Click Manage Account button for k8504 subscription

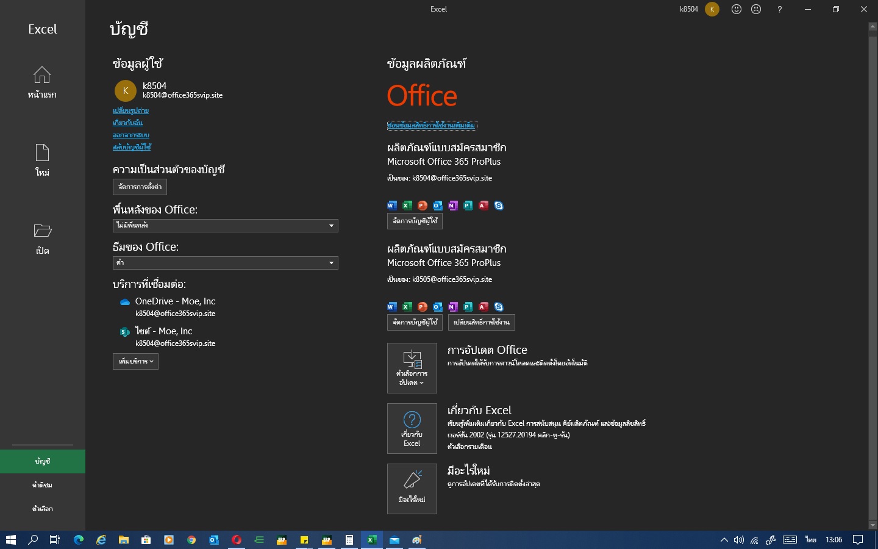(415, 221)
